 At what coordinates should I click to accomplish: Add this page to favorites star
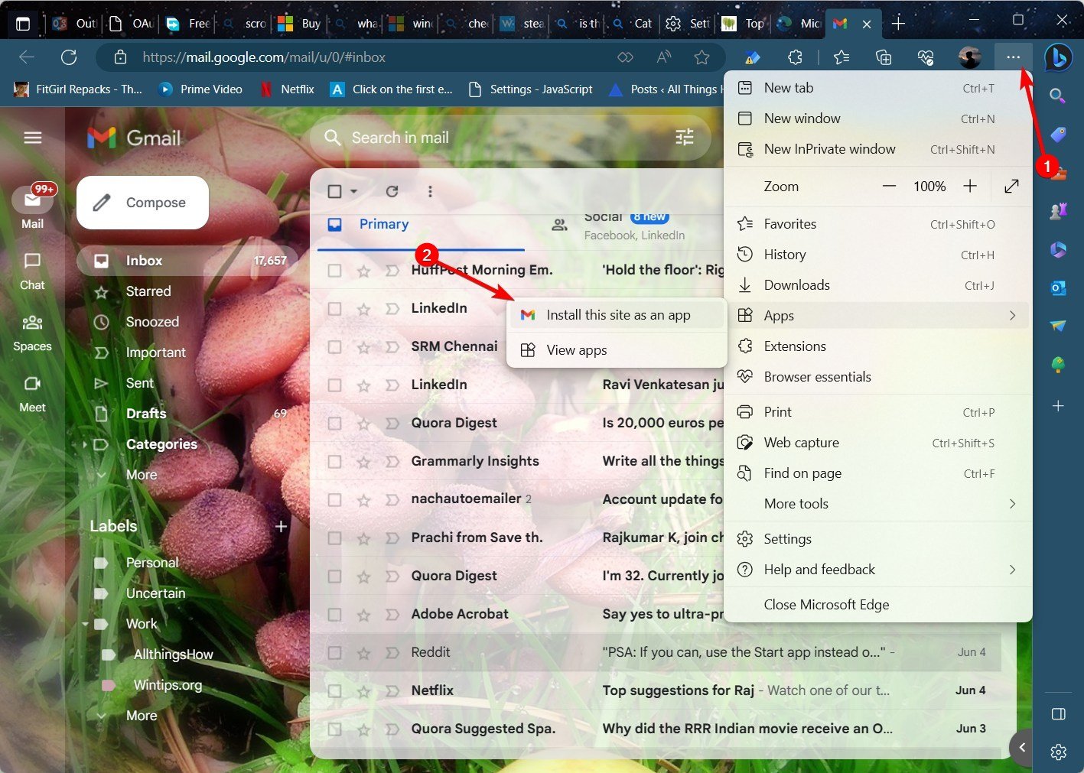702,57
